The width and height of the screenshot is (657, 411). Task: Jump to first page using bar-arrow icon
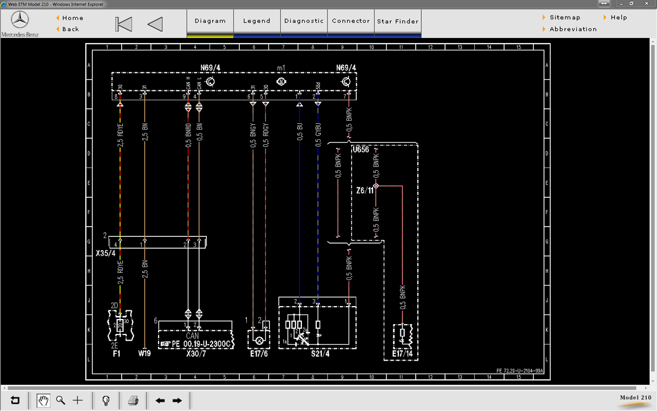124,24
